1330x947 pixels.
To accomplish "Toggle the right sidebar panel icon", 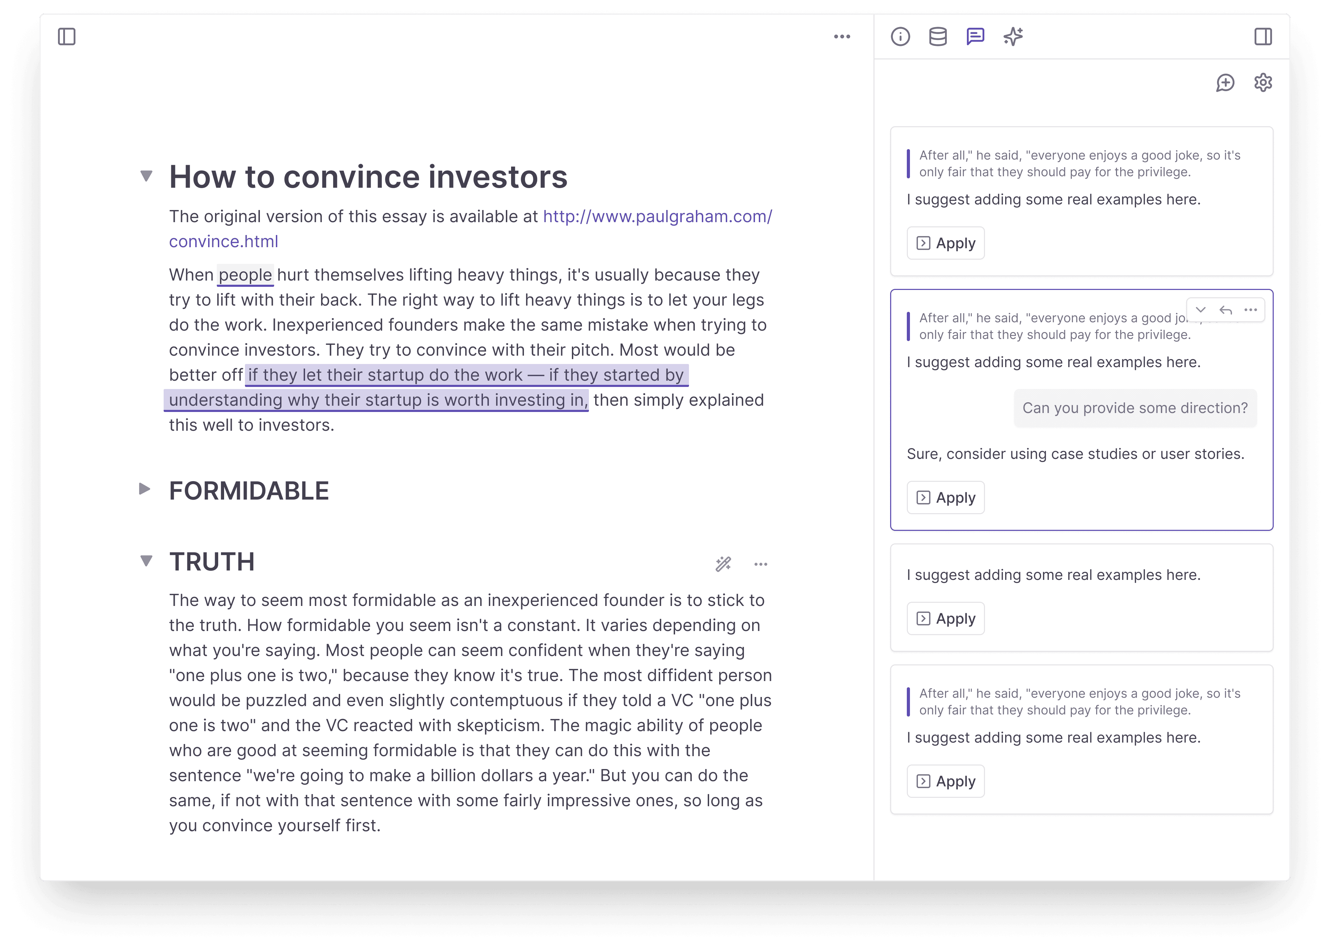I will pos(1262,37).
